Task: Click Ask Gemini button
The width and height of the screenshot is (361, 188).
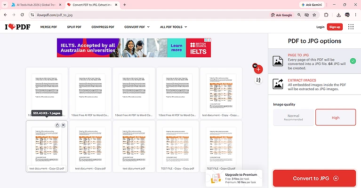Action: pyautogui.click(x=312, y=5)
